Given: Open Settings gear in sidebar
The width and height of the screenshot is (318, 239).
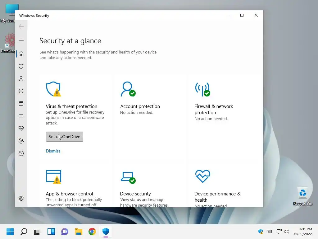Looking at the screenshot, I should point(21,198).
